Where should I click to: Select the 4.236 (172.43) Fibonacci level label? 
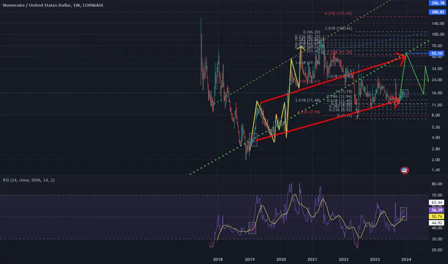[x=338, y=13]
